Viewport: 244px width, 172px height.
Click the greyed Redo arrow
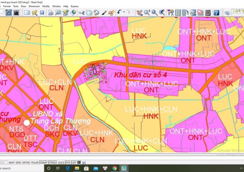(x=128, y=12)
